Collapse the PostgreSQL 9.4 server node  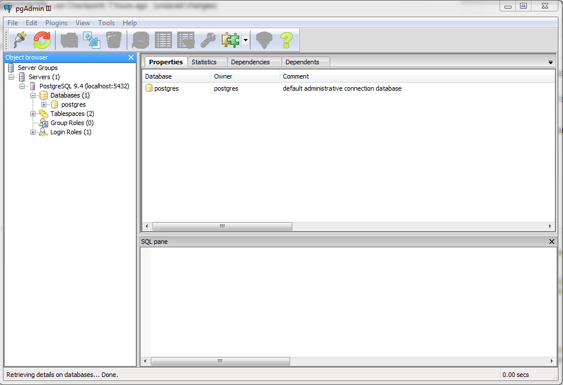22,86
